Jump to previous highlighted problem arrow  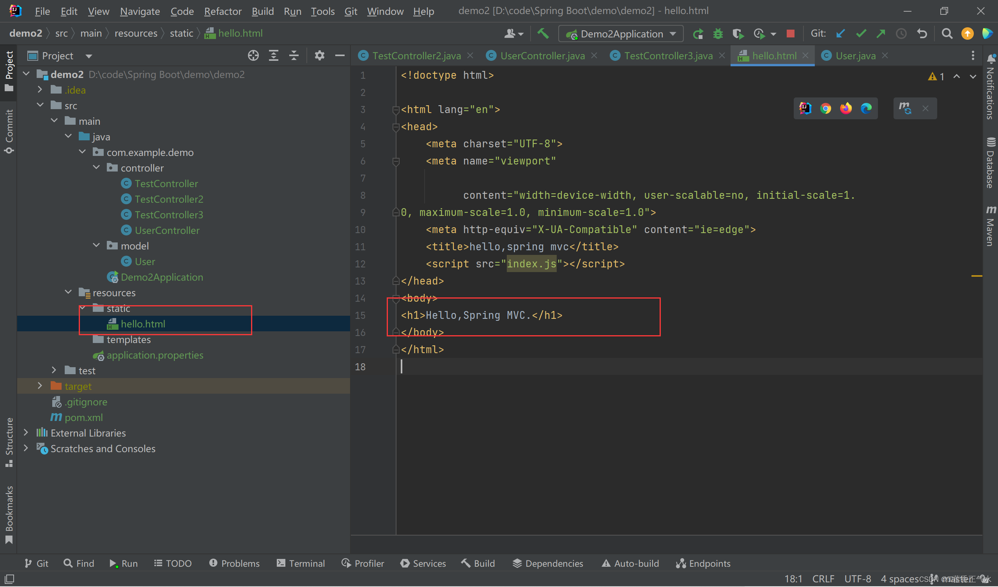[x=956, y=76]
